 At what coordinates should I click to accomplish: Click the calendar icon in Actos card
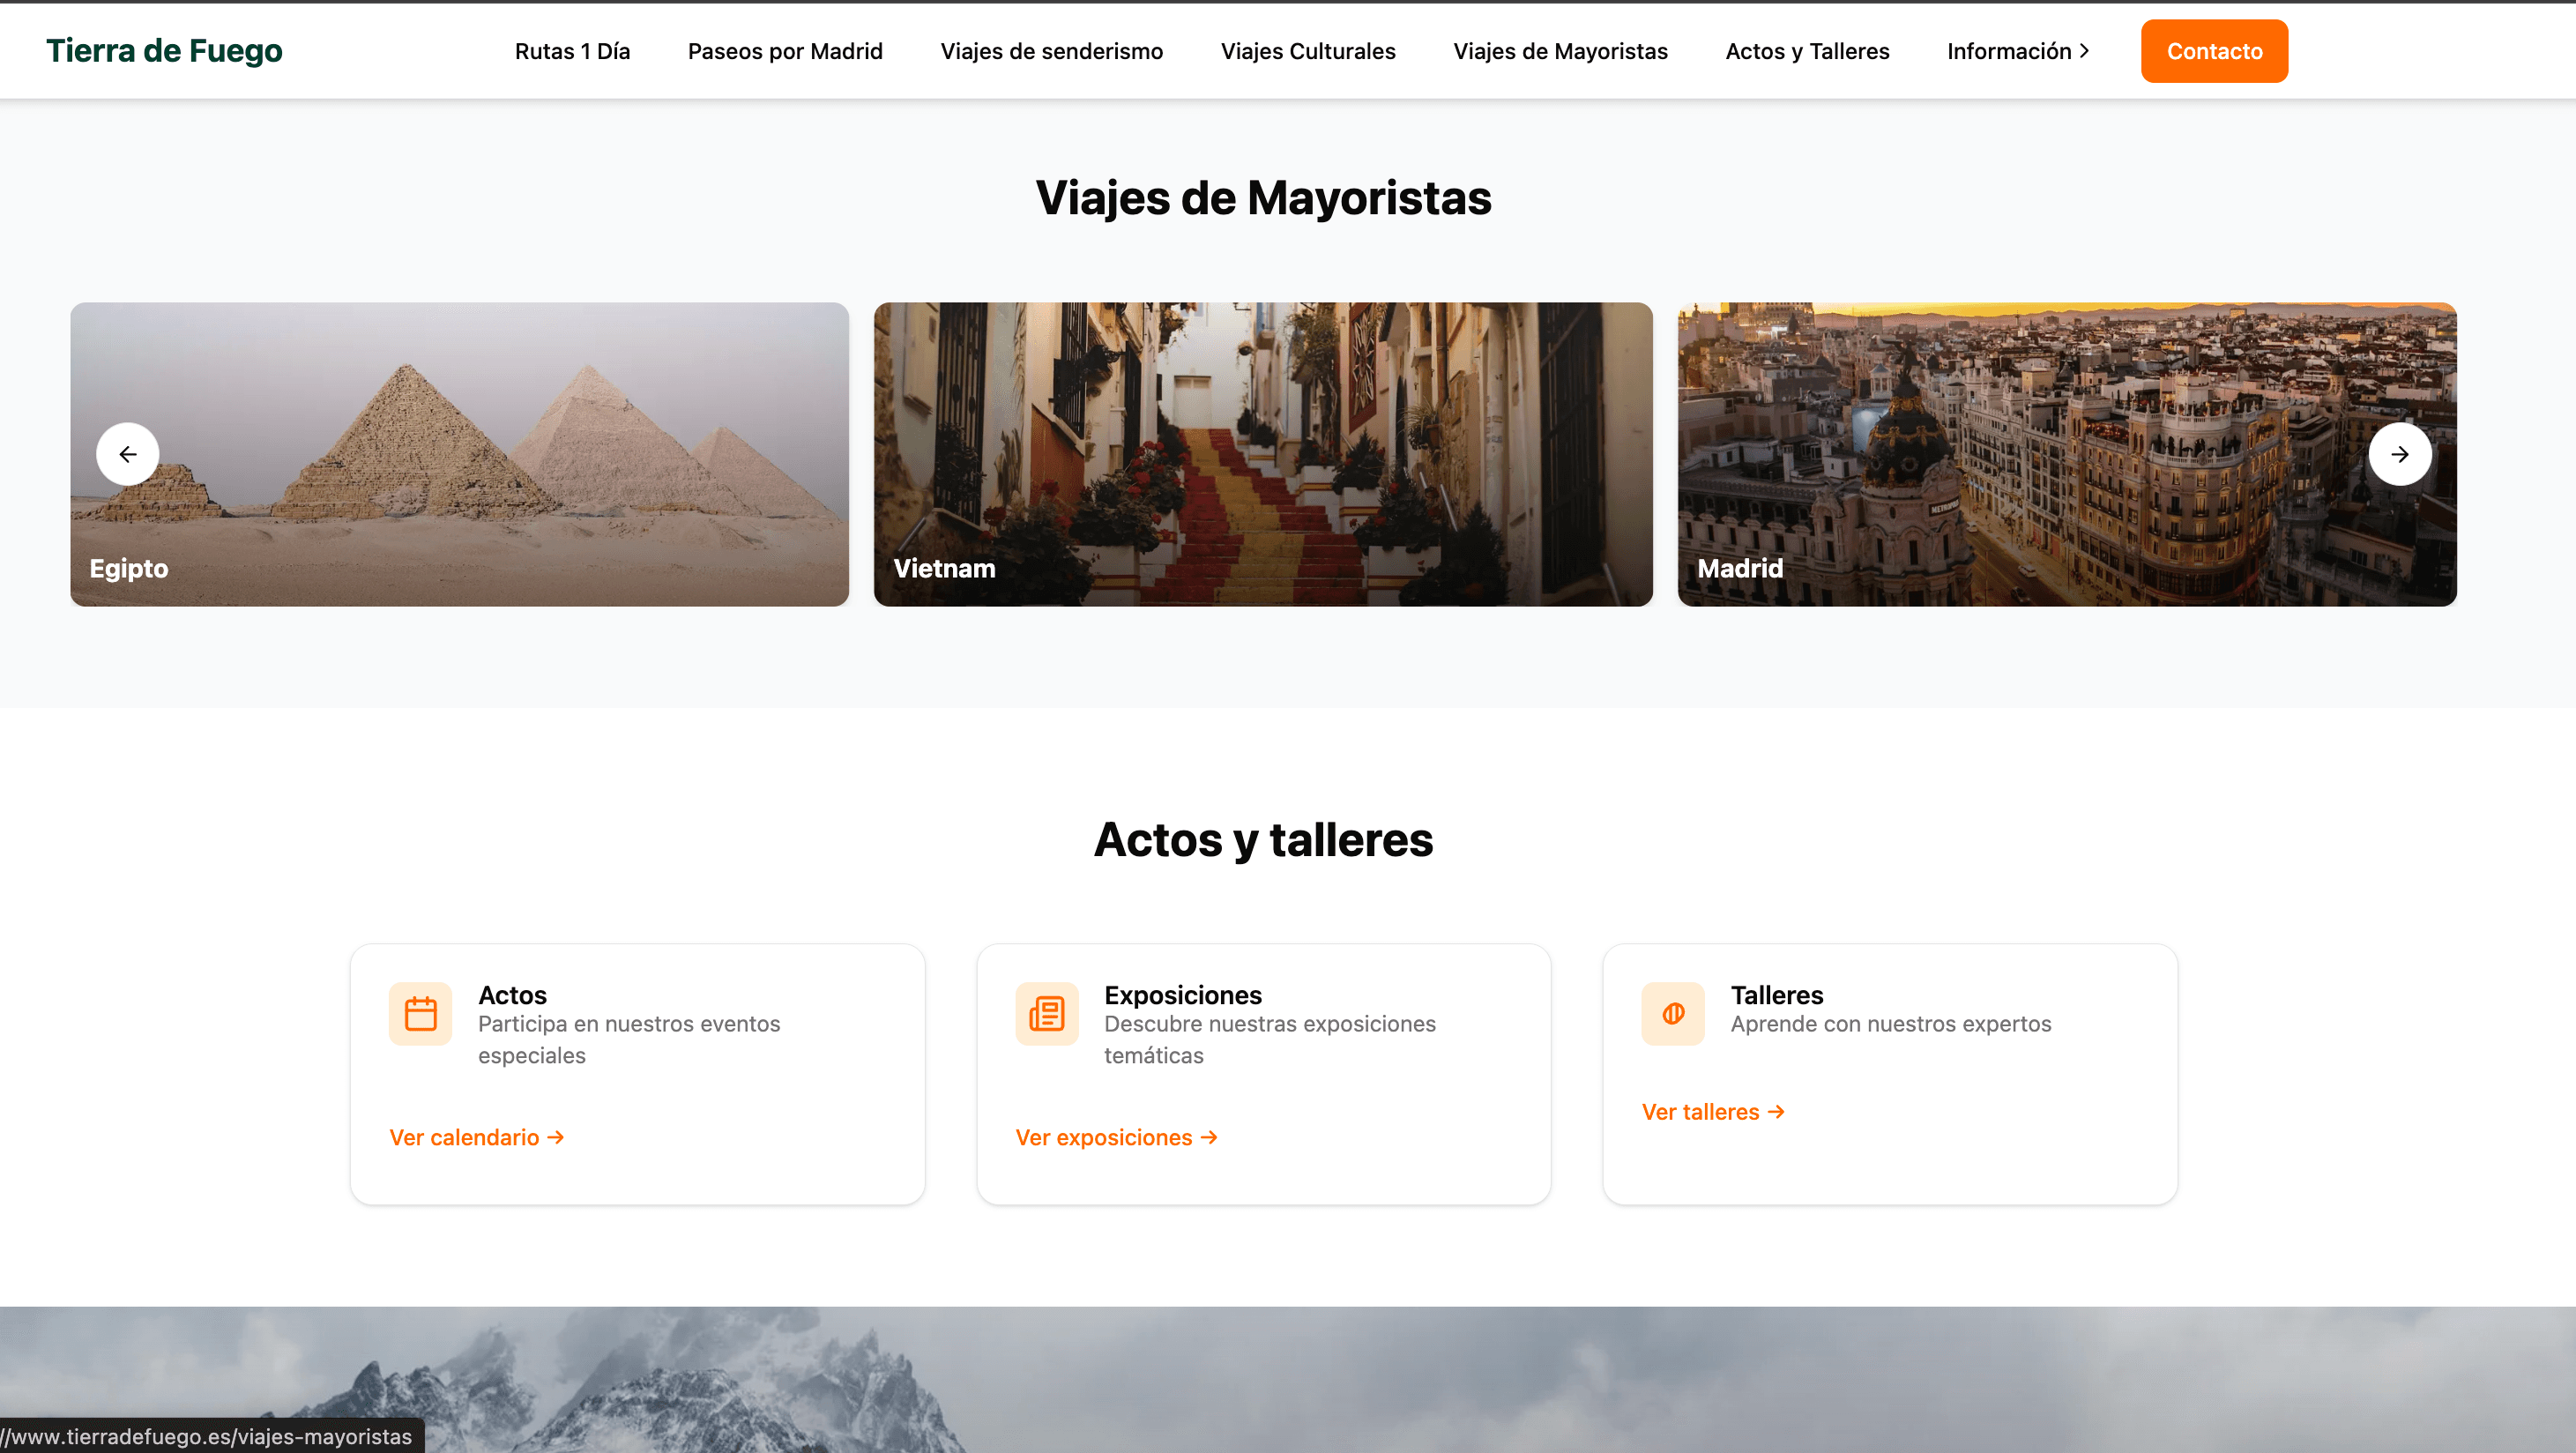click(x=420, y=1013)
